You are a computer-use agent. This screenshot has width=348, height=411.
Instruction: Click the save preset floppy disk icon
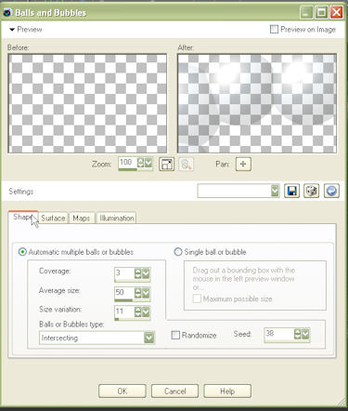click(291, 191)
